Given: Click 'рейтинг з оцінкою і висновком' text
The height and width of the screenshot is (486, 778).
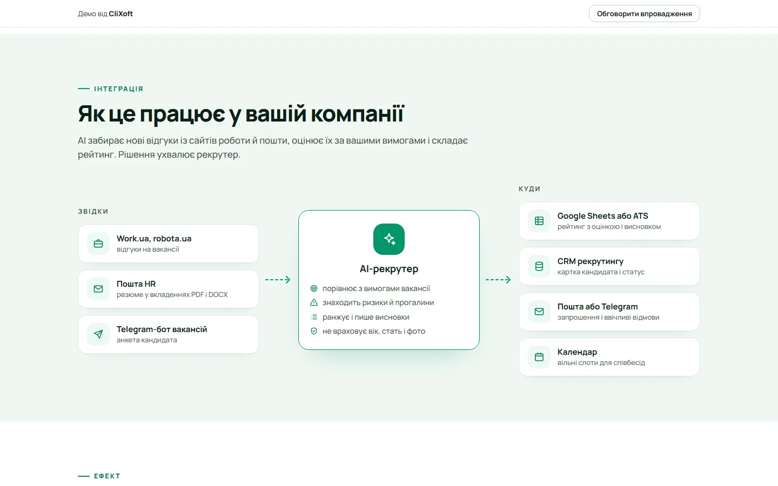Looking at the screenshot, I should coord(609,227).
